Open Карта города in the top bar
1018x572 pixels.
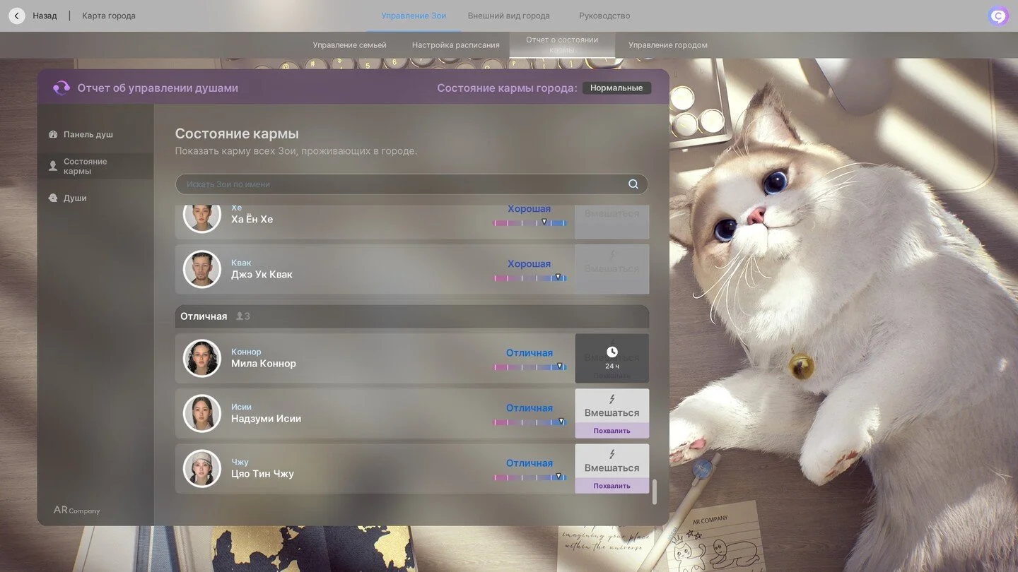109,16
